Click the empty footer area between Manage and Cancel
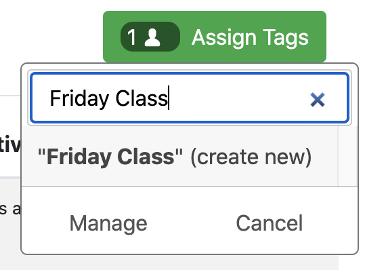386x270 pixels. pos(192,223)
